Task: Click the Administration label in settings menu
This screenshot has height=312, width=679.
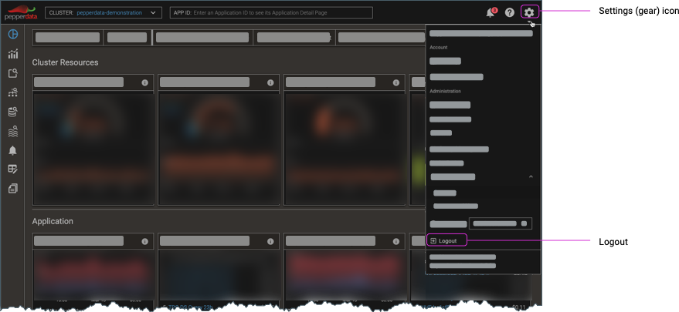Action: pyautogui.click(x=445, y=91)
